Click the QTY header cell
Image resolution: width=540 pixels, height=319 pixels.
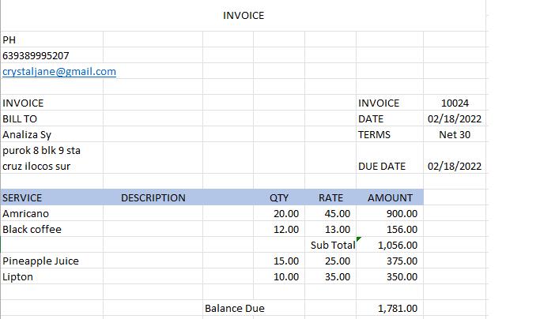278,198
